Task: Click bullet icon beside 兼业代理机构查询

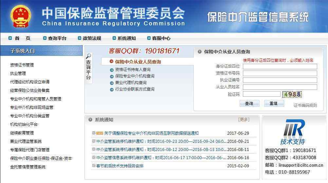Action: [x=112, y=83]
